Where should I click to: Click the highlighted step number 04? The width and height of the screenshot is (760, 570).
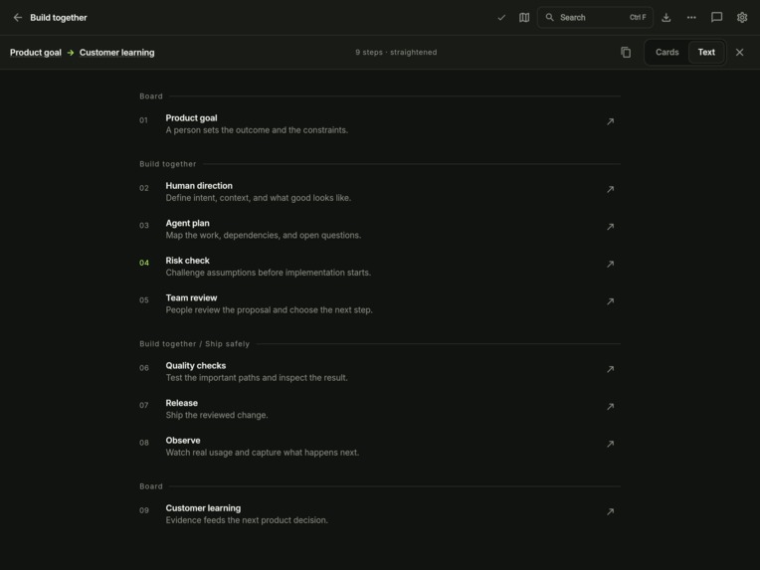(x=144, y=263)
